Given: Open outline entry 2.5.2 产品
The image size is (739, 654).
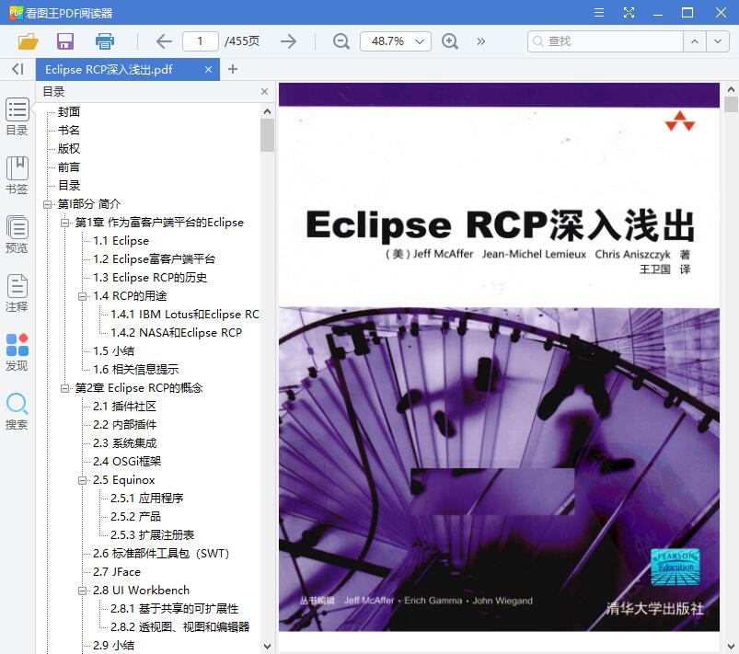Looking at the screenshot, I should (x=135, y=516).
